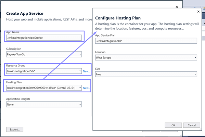Click the App Service Plan name field
The image size is (205, 137).
146,41
